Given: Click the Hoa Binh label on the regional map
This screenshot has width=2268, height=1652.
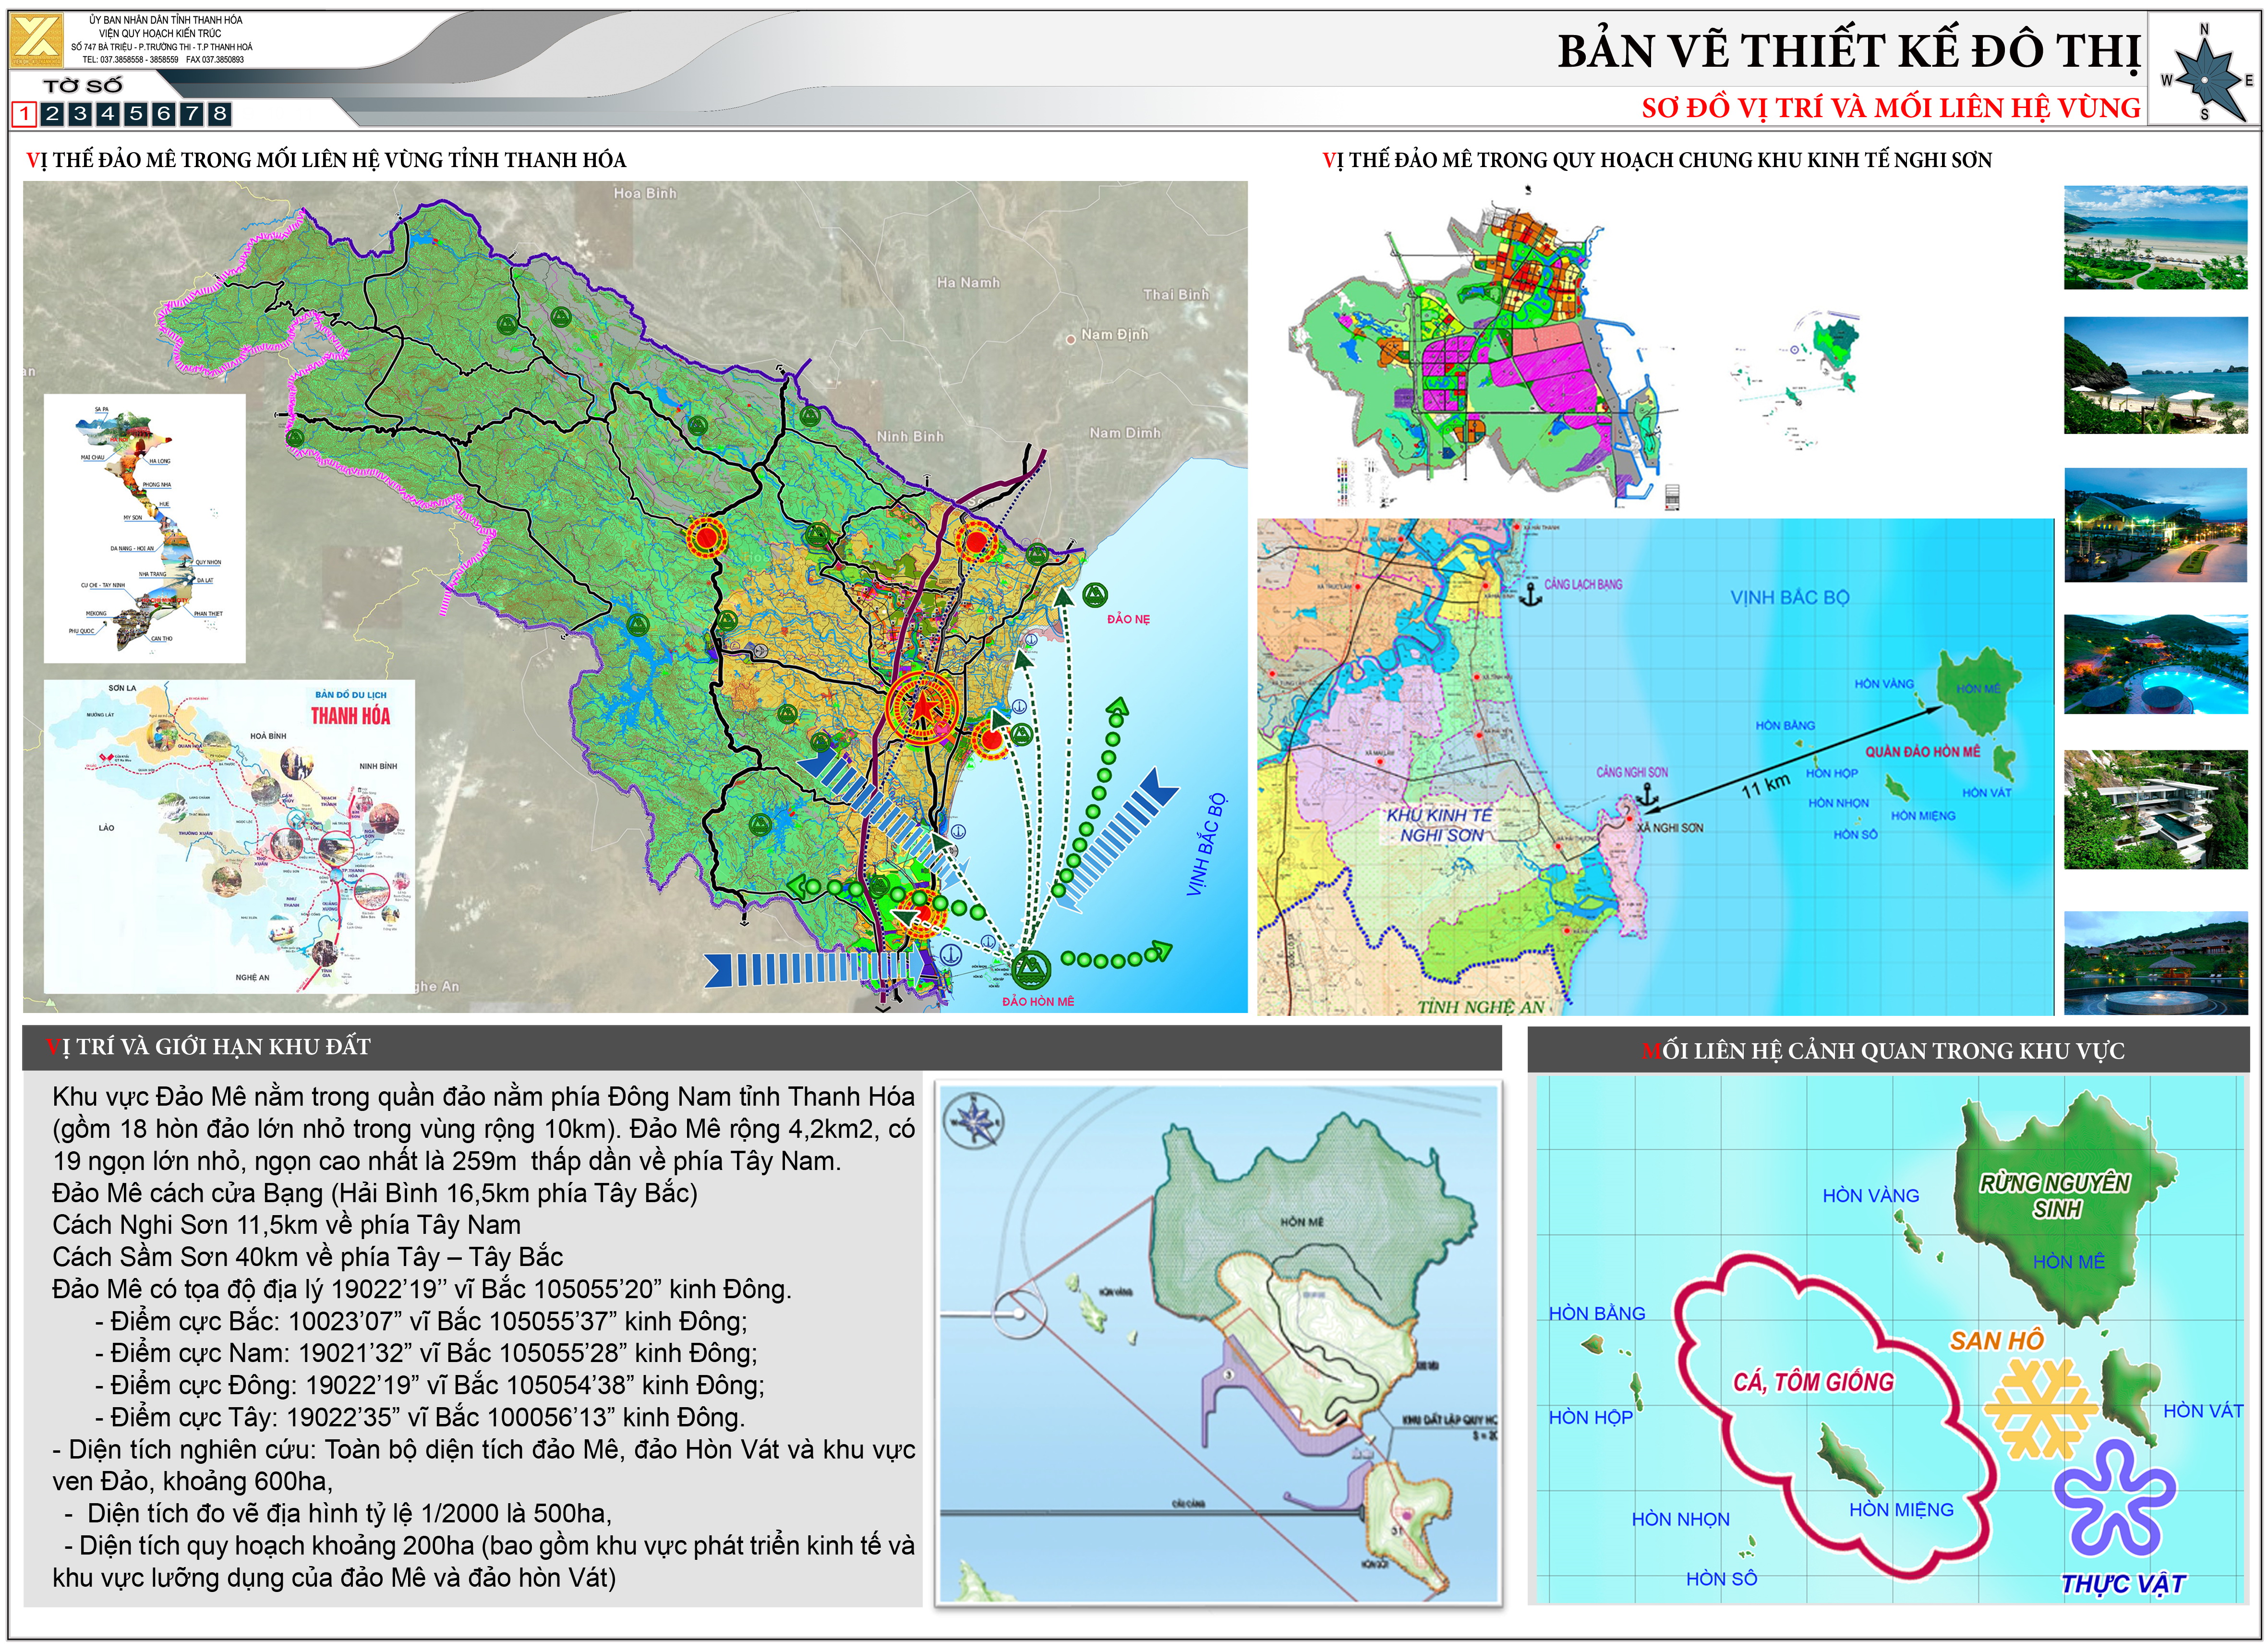Looking at the screenshot, I should [645, 193].
